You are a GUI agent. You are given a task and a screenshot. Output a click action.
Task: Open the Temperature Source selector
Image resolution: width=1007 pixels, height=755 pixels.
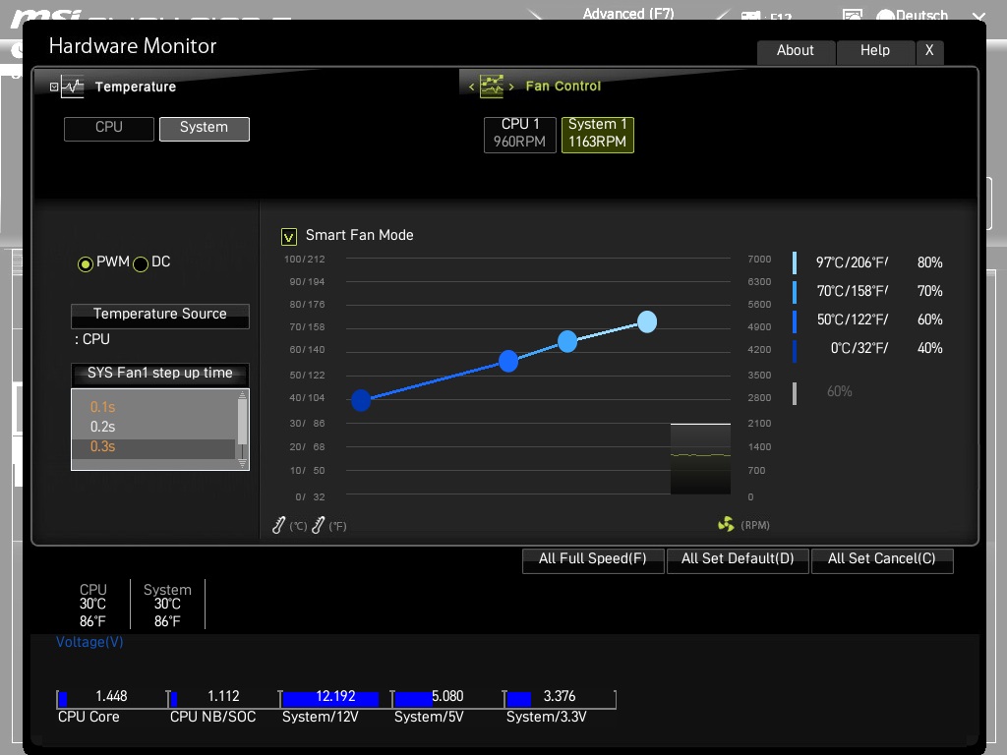160,316
